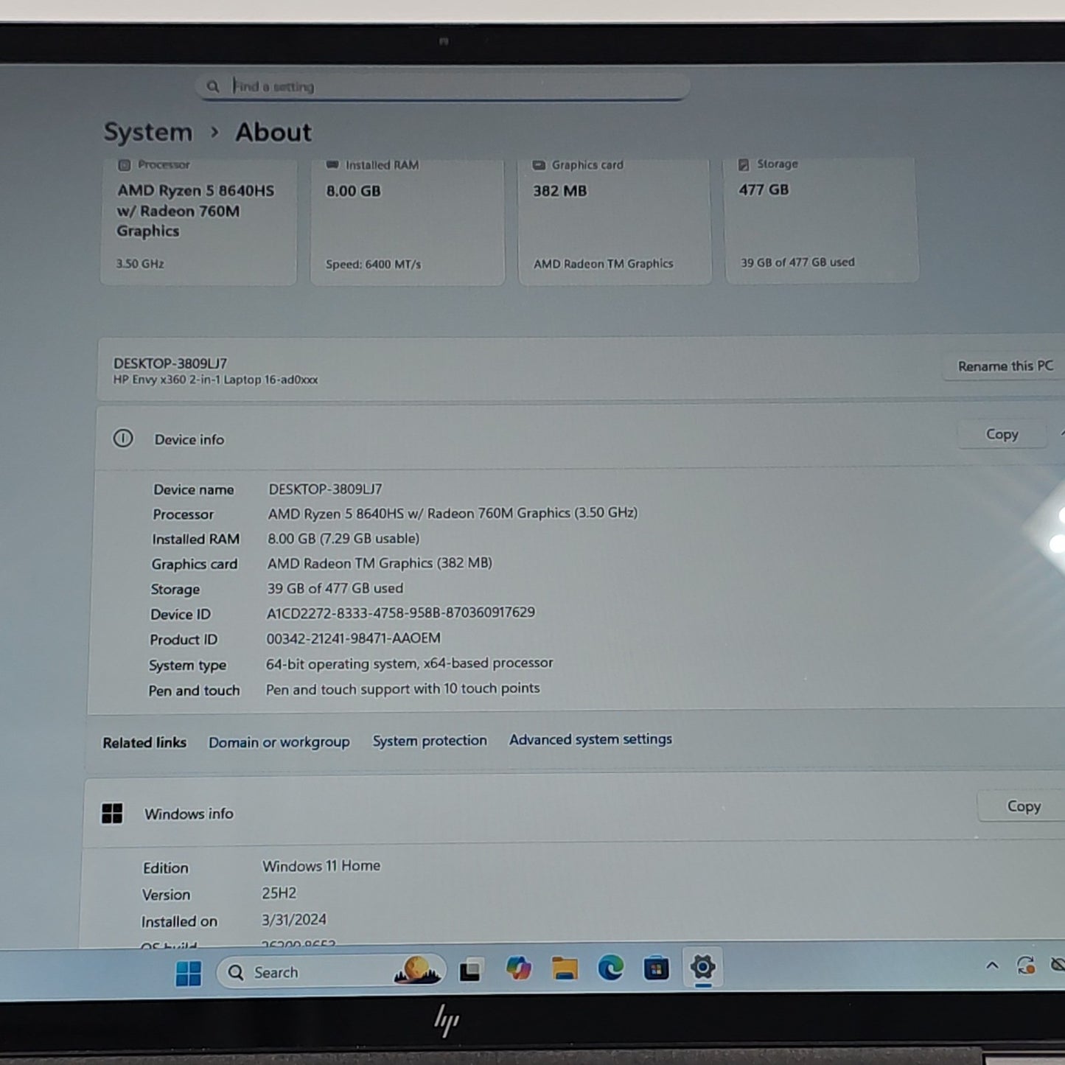
Task: Launch Microsoft Copilot from the taskbar
Action: click(x=518, y=968)
